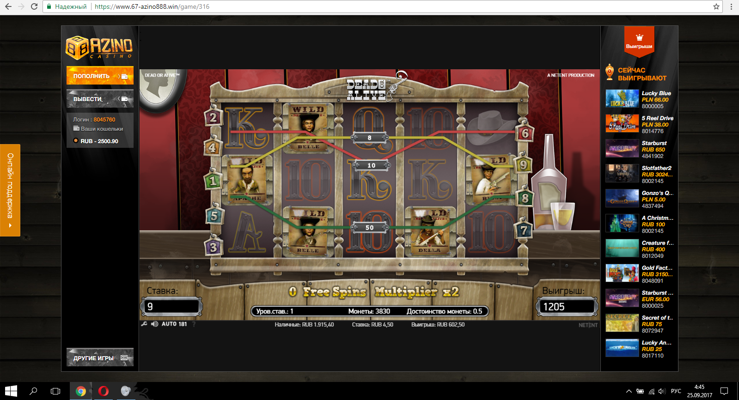Click the AUTO 181 autoplay indicator
739x400 pixels.
[174, 324]
